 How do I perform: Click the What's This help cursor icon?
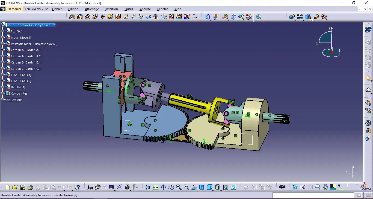click(77, 187)
